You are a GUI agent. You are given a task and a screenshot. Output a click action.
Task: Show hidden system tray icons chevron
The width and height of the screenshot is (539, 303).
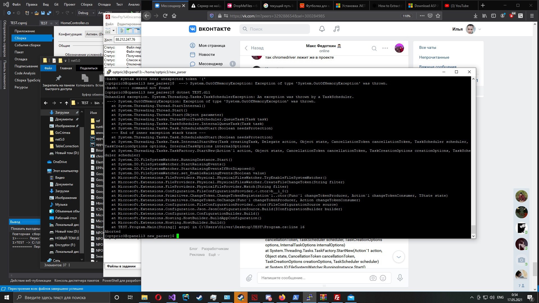tap(472, 297)
